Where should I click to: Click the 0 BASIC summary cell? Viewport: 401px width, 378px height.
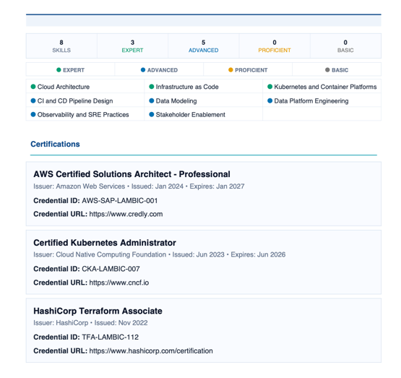click(345, 46)
